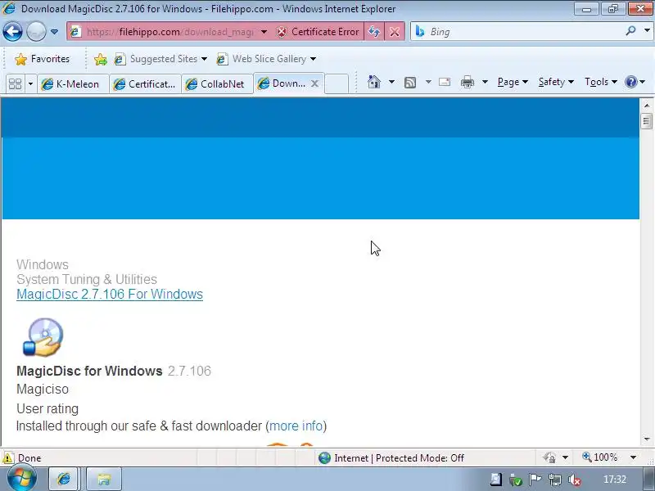
Task: Close the Down... tab
Action: 315,83
